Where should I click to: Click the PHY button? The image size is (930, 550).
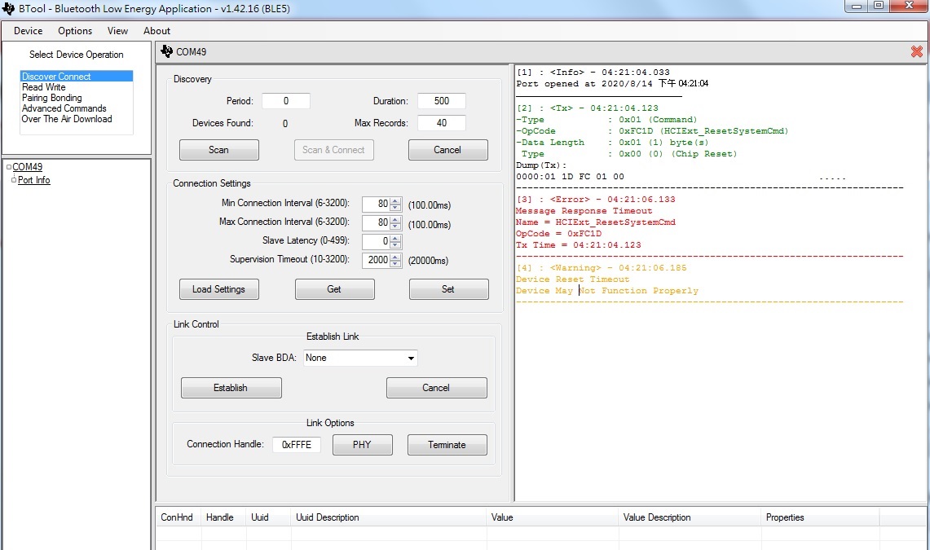(362, 445)
